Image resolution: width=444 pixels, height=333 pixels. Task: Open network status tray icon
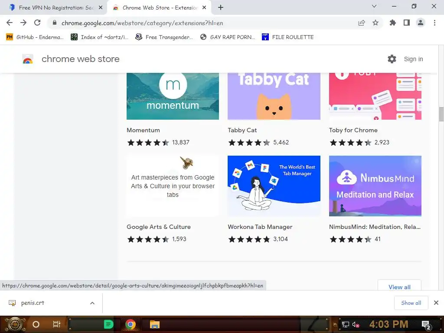coord(345,324)
